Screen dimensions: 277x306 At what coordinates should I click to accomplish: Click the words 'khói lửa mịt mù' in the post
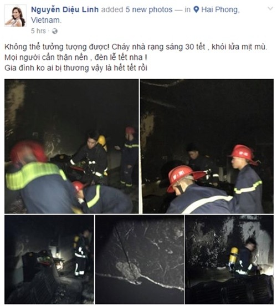click(x=239, y=47)
